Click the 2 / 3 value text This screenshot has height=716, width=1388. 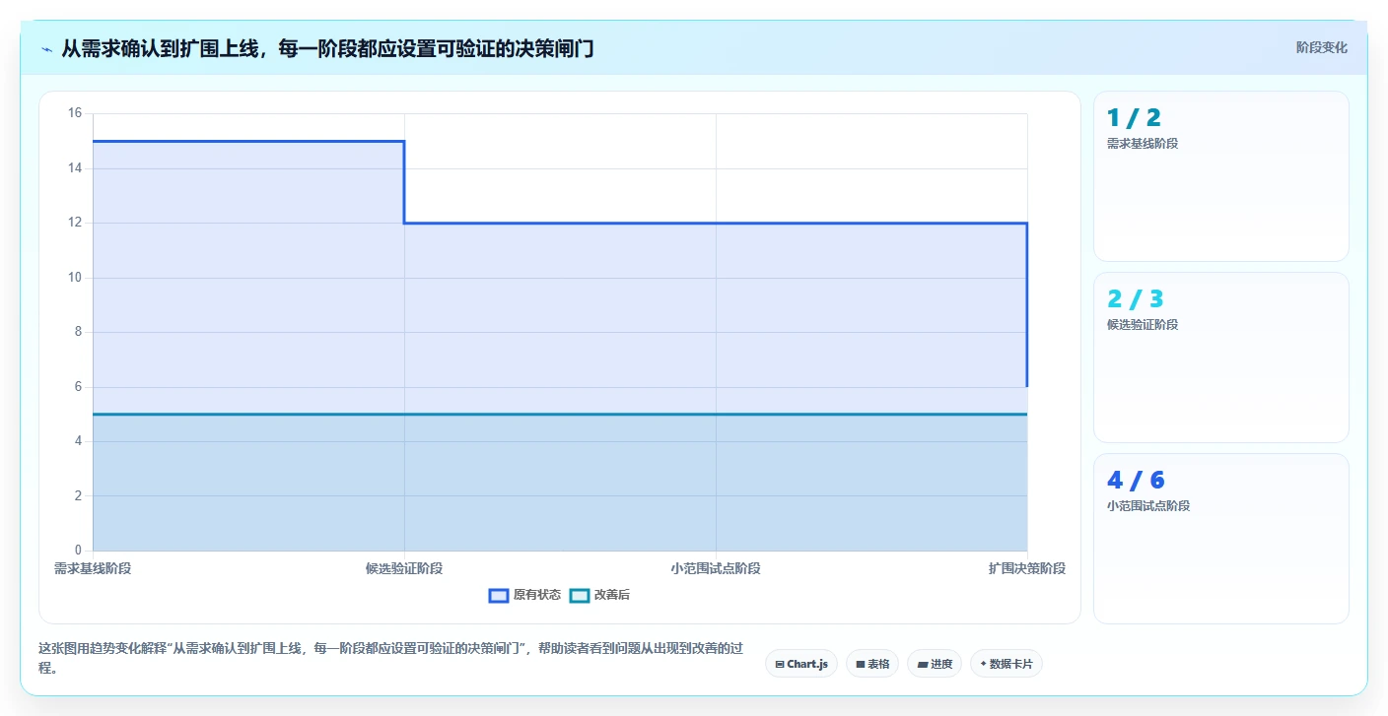pyautogui.click(x=1136, y=299)
